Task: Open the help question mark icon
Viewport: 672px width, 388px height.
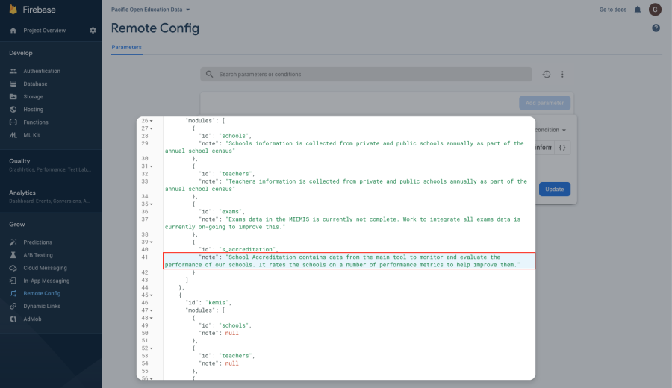Action: (656, 28)
